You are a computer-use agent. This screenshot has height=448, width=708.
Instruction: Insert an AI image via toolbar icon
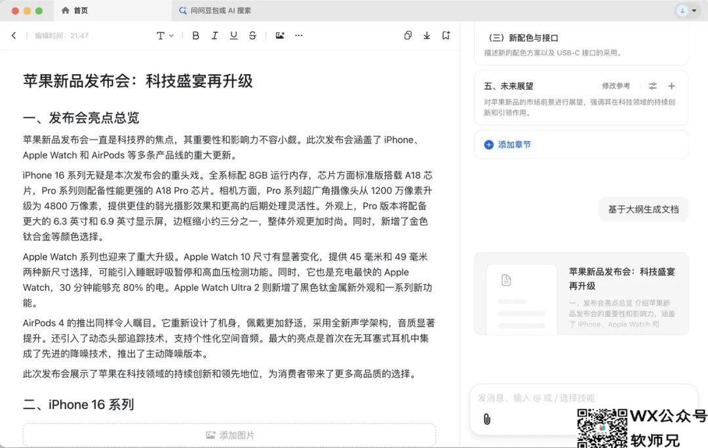(x=280, y=35)
